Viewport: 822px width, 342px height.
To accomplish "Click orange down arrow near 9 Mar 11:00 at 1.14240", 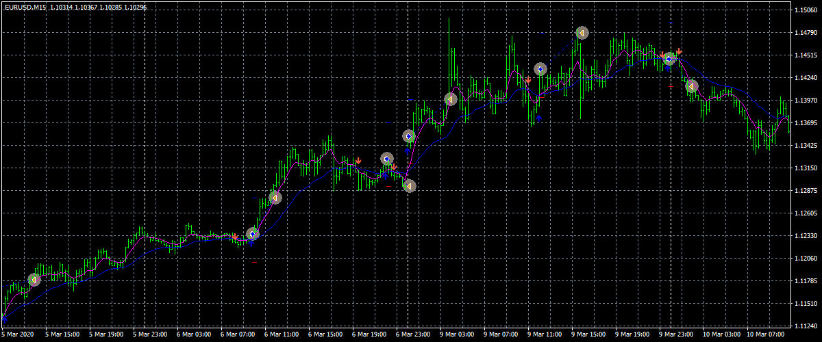I will click(528, 81).
